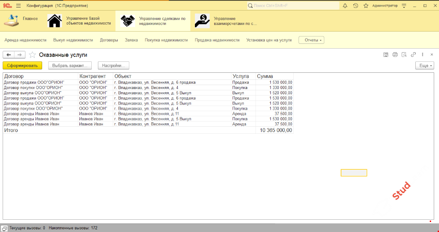Open the service settings dropdown near Администратор
Screen dimensions: 439x232
click(x=404, y=6)
